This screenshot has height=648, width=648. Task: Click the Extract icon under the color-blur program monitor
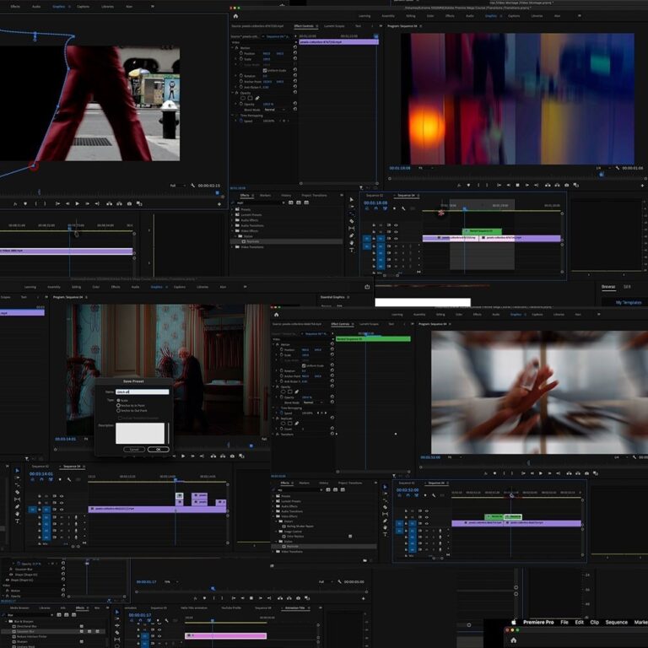click(x=557, y=185)
